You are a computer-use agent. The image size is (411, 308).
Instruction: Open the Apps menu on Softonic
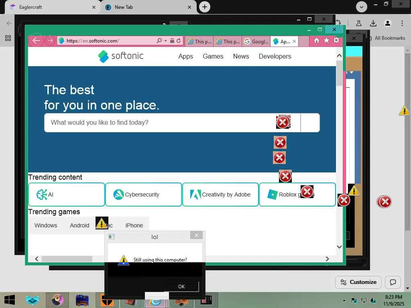[185, 56]
